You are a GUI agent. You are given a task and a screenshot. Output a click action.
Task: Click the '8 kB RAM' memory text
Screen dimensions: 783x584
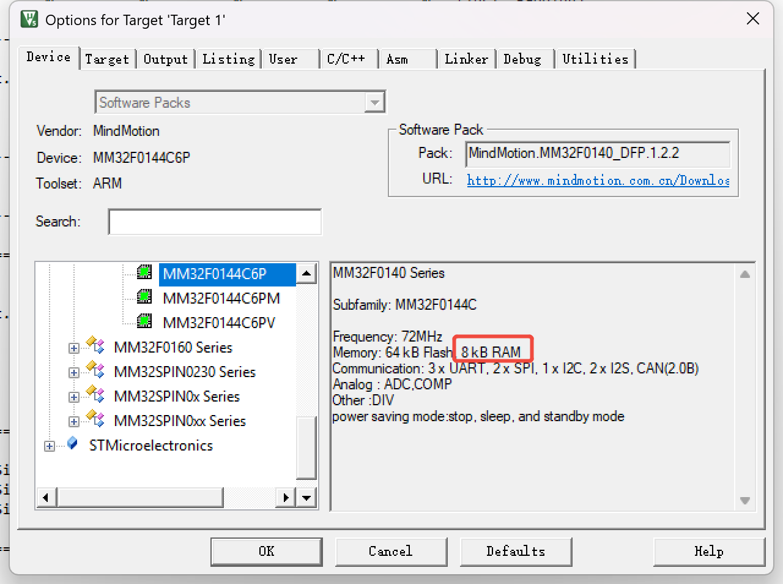(x=491, y=352)
